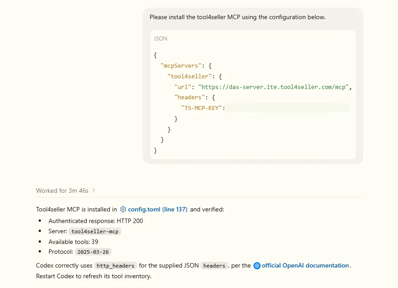Select the "tool4seller-mcp" server code chip
Viewport: 398px width, 288px height.
[x=95, y=231]
